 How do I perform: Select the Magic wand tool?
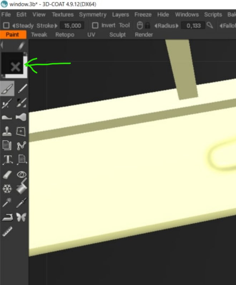(x=7, y=203)
